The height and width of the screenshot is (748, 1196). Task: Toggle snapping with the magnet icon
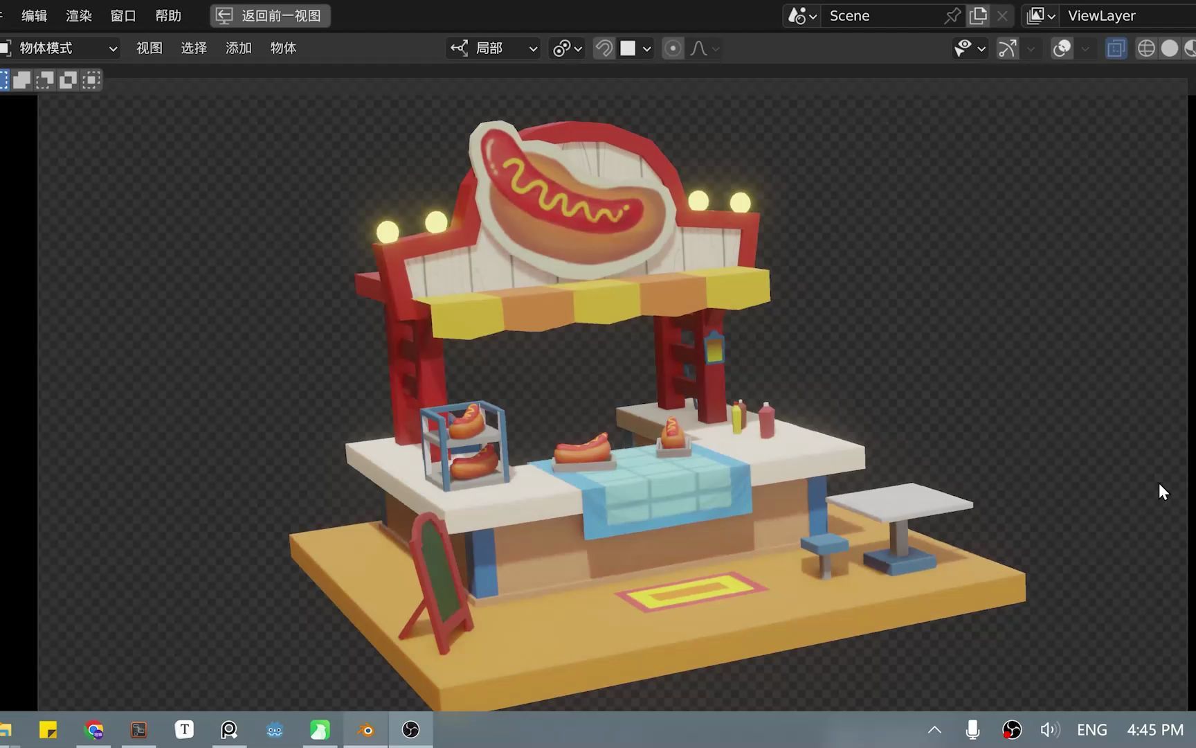(603, 48)
